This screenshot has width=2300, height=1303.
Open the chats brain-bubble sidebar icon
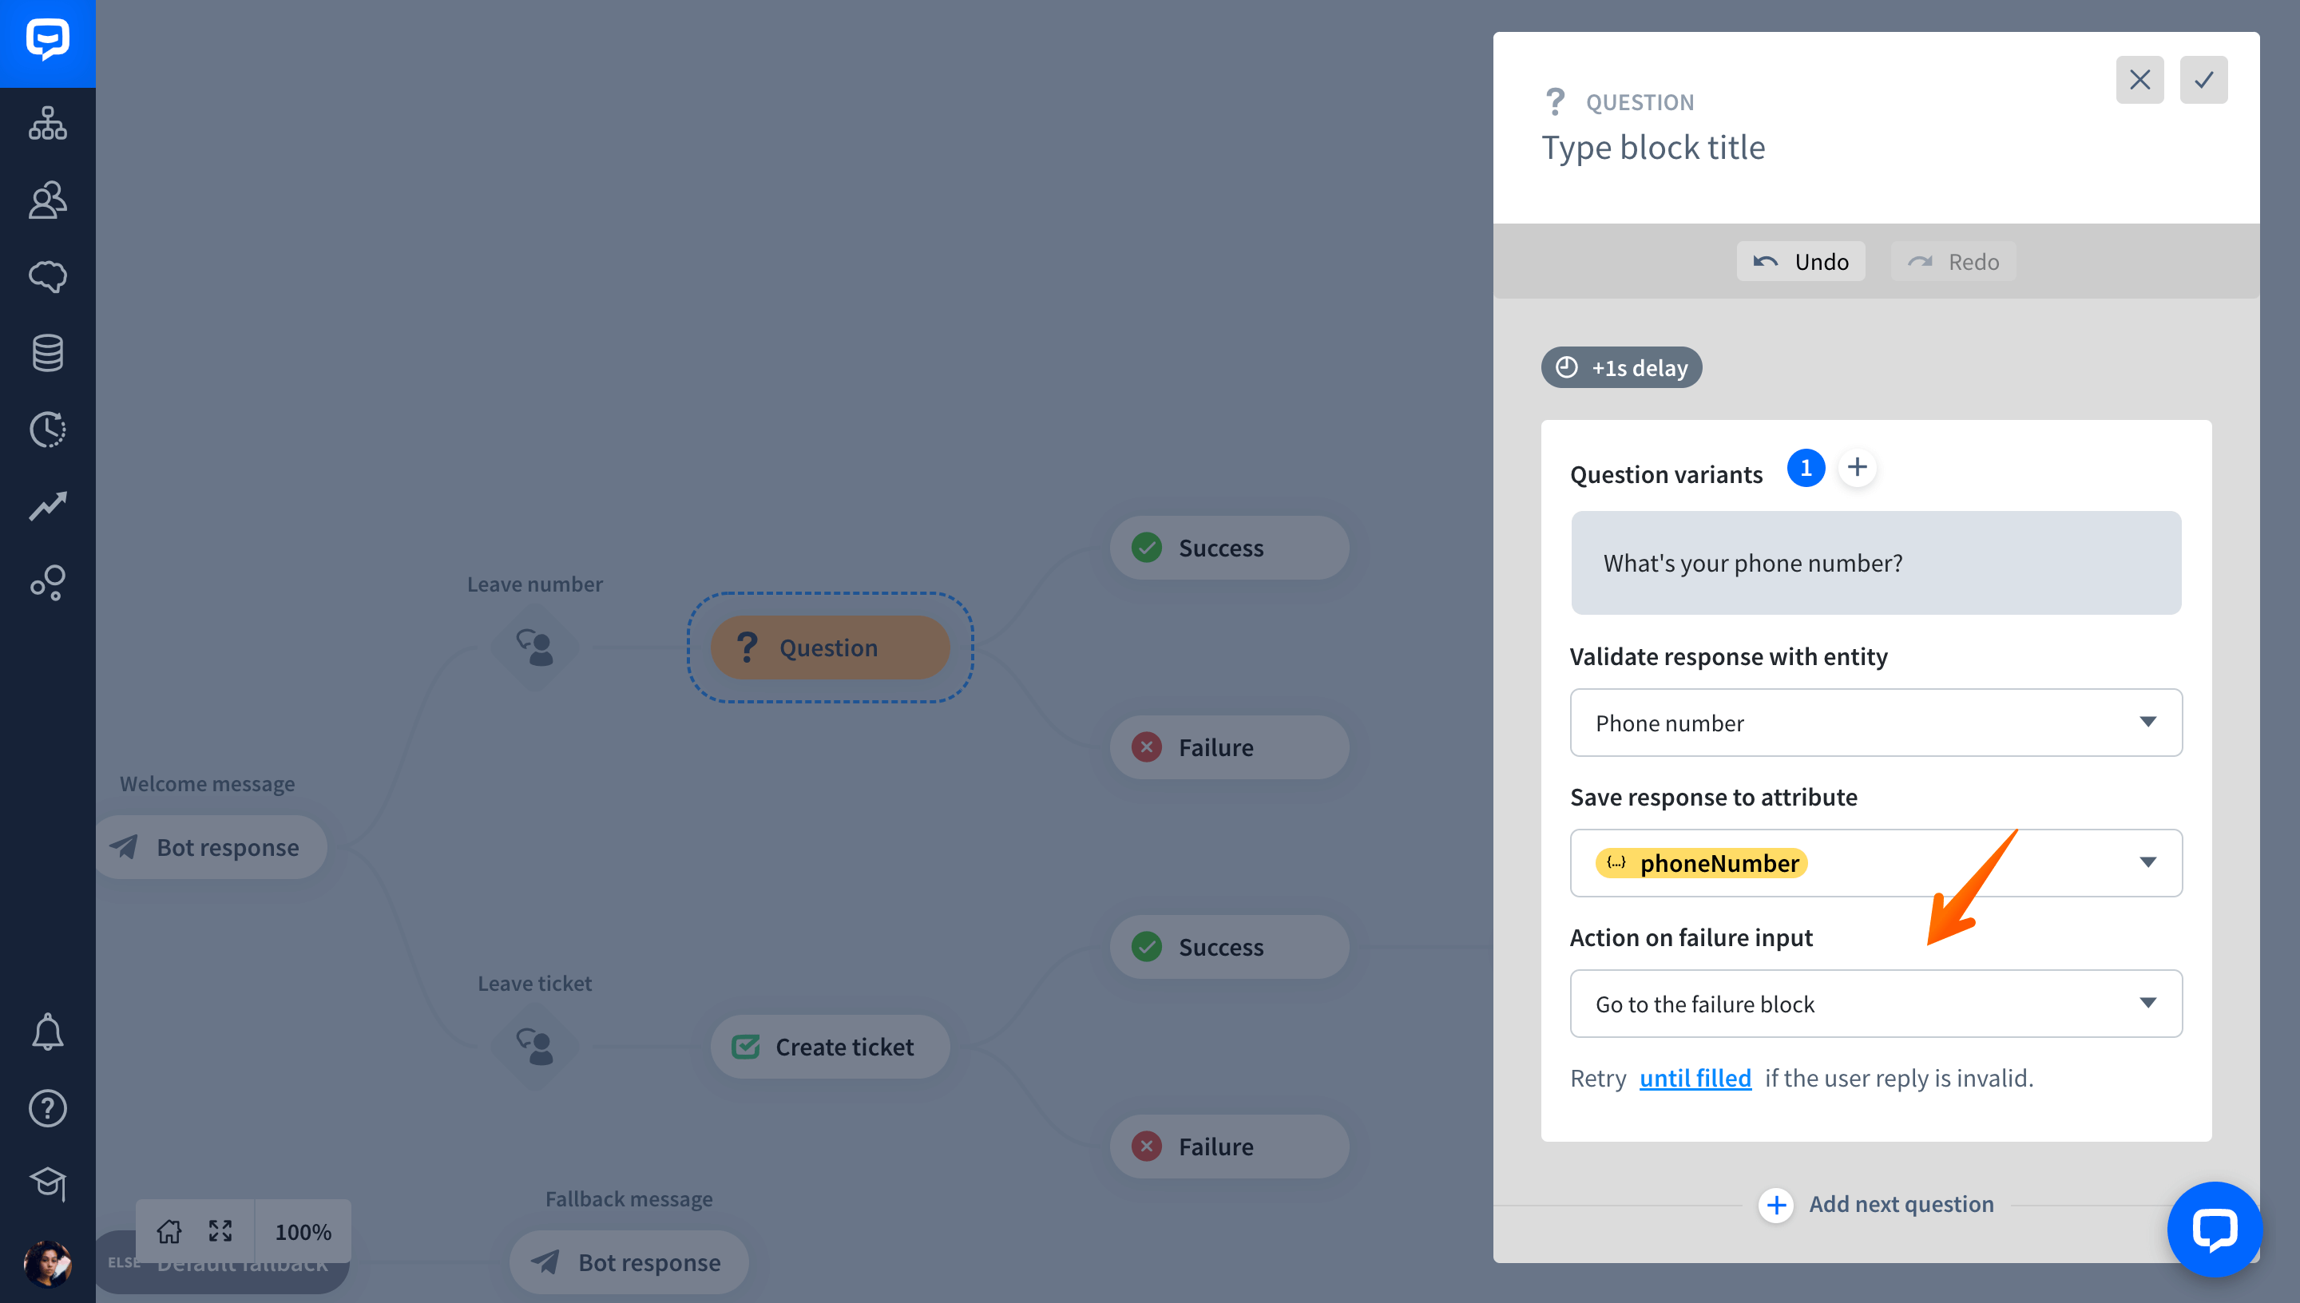(47, 276)
